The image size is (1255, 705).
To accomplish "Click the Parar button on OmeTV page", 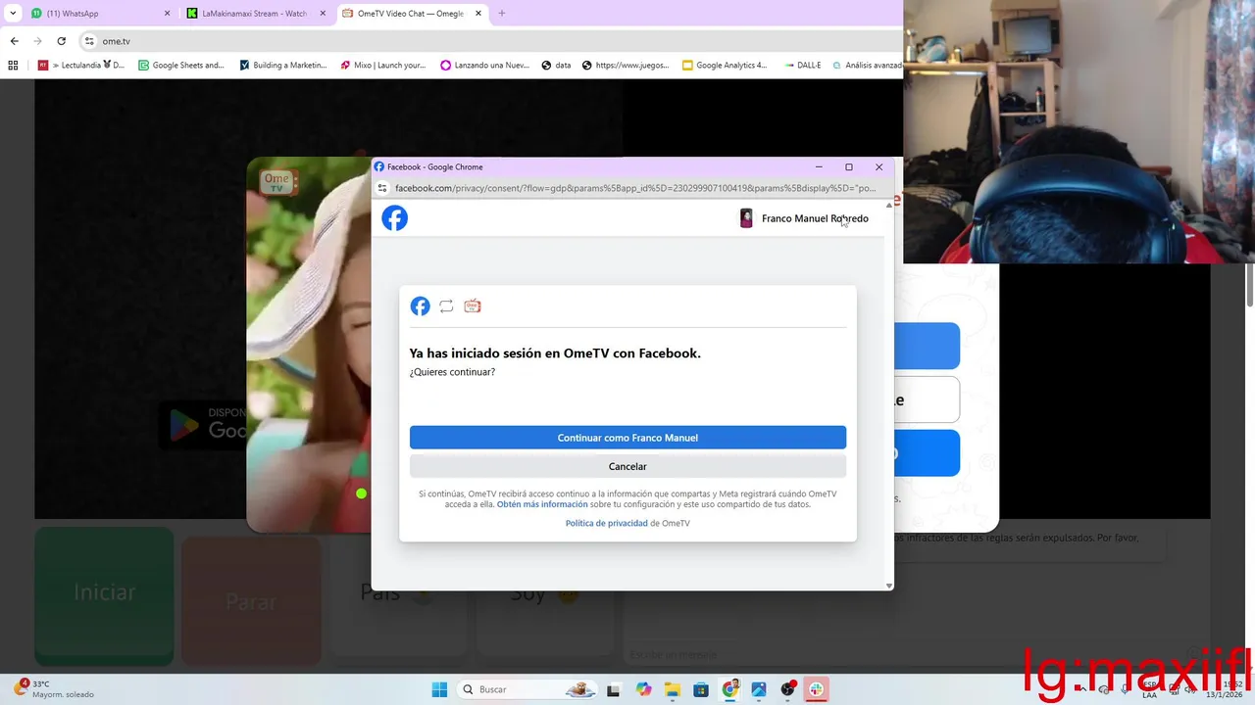I will click(x=251, y=602).
